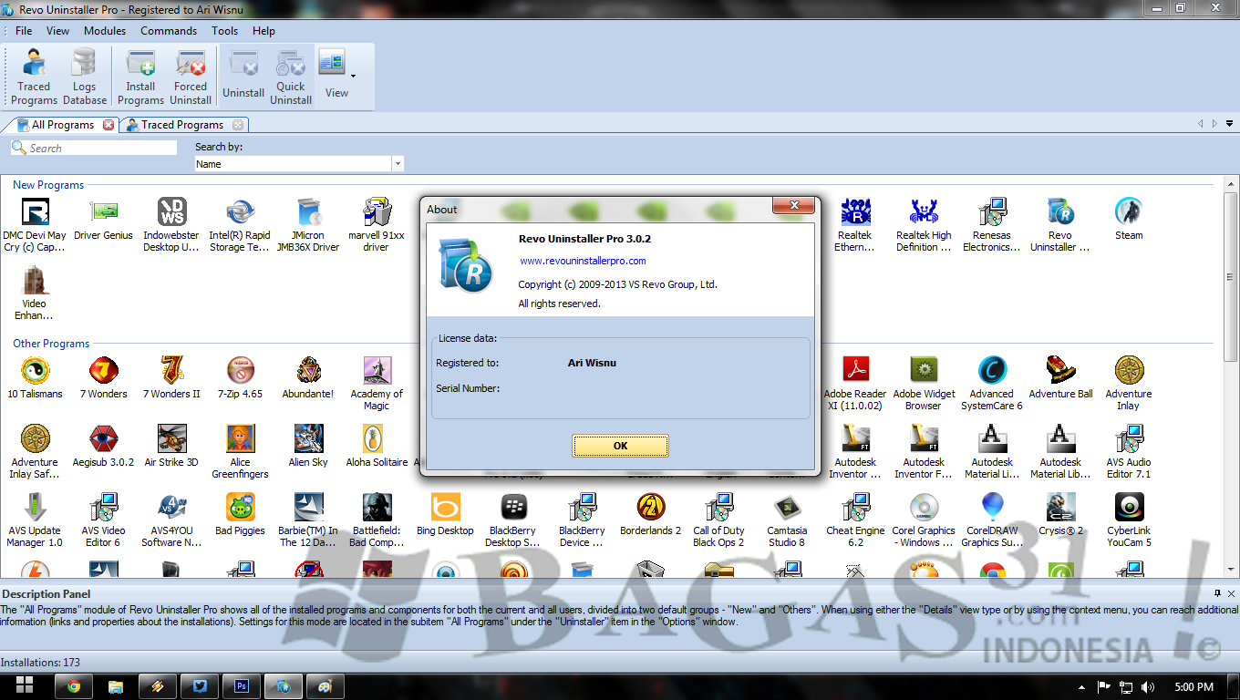Open Google Chrome from the taskbar
The image size is (1240, 700).
[73, 686]
